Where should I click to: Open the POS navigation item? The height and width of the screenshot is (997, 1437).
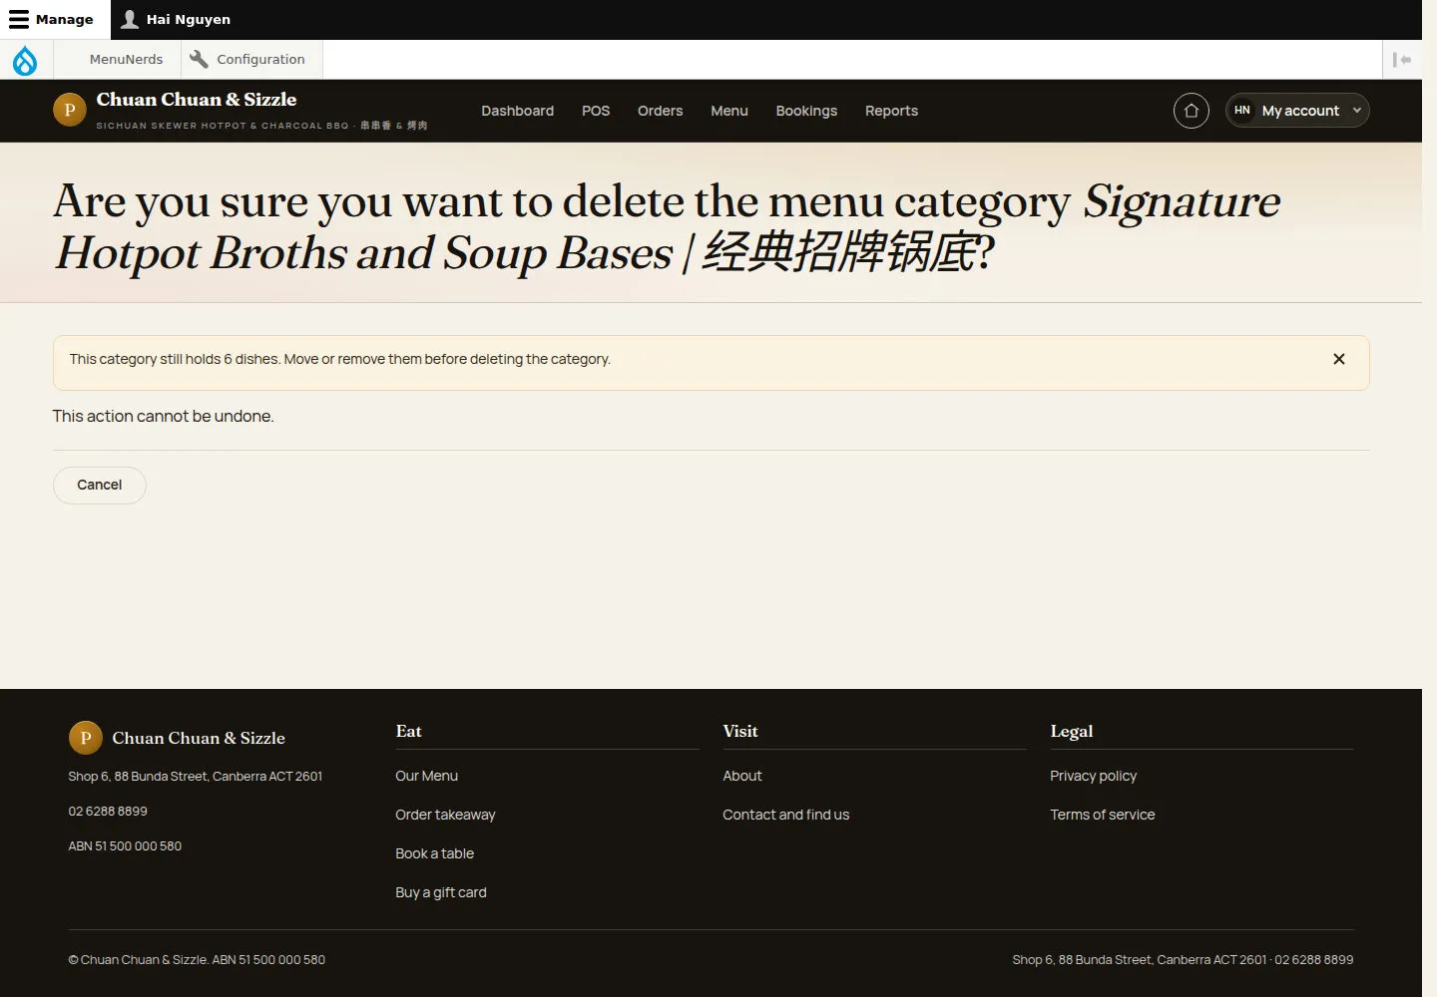click(596, 111)
